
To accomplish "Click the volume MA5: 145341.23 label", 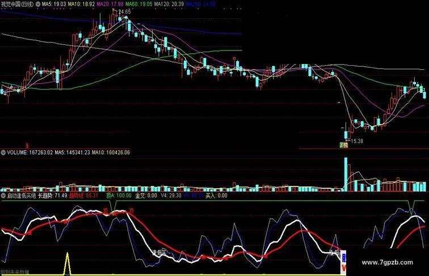I will click(x=72, y=152).
